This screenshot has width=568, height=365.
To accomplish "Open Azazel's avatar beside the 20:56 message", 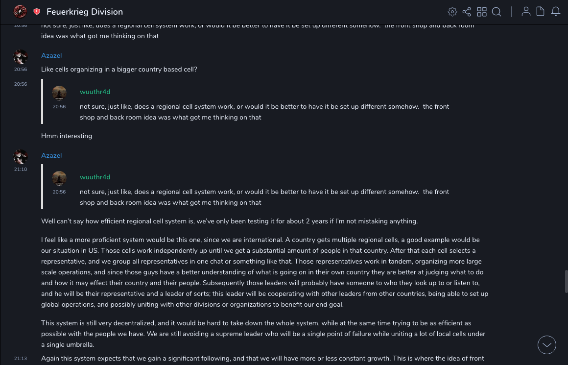I will tap(21, 57).
